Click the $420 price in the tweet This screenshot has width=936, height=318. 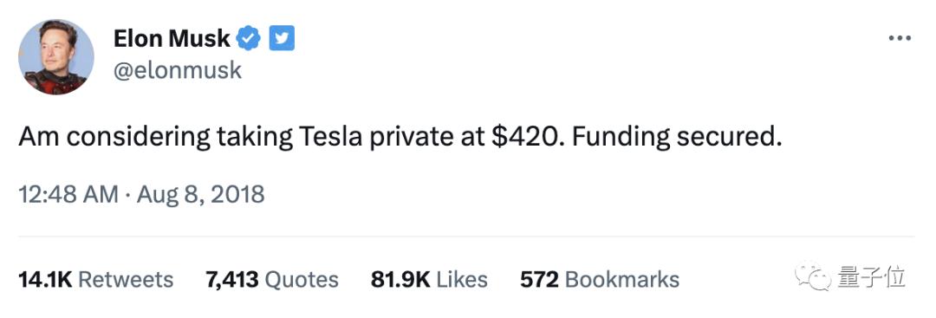[523, 137]
